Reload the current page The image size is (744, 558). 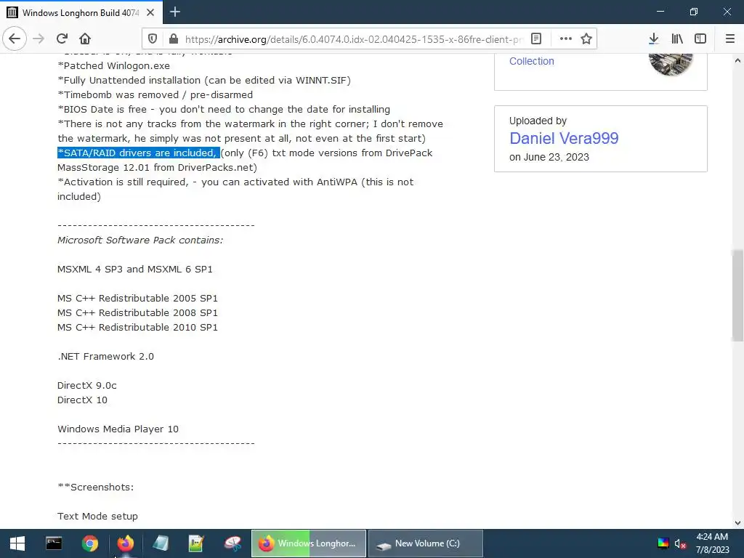coord(62,39)
